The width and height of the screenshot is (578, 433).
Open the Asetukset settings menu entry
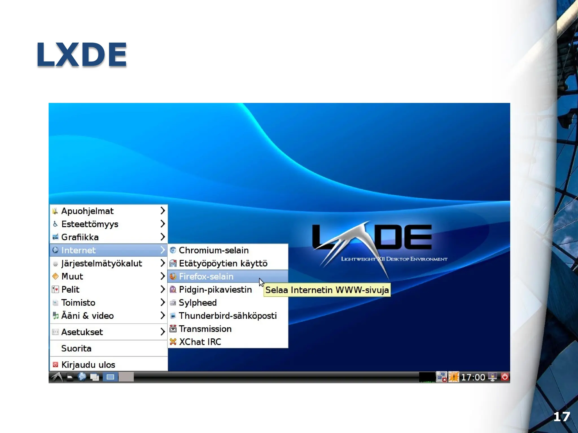(109, 332)
